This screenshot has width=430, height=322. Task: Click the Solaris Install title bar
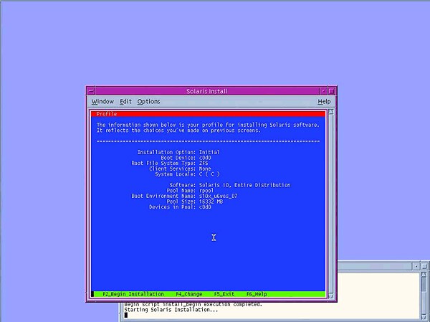point(207,91)
